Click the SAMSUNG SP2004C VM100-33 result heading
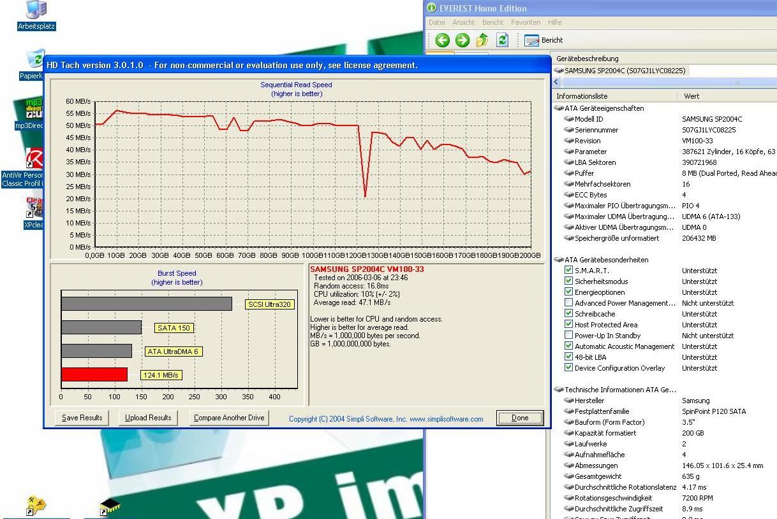Viewport: 777px width, 519px height. tap(367, 269)
